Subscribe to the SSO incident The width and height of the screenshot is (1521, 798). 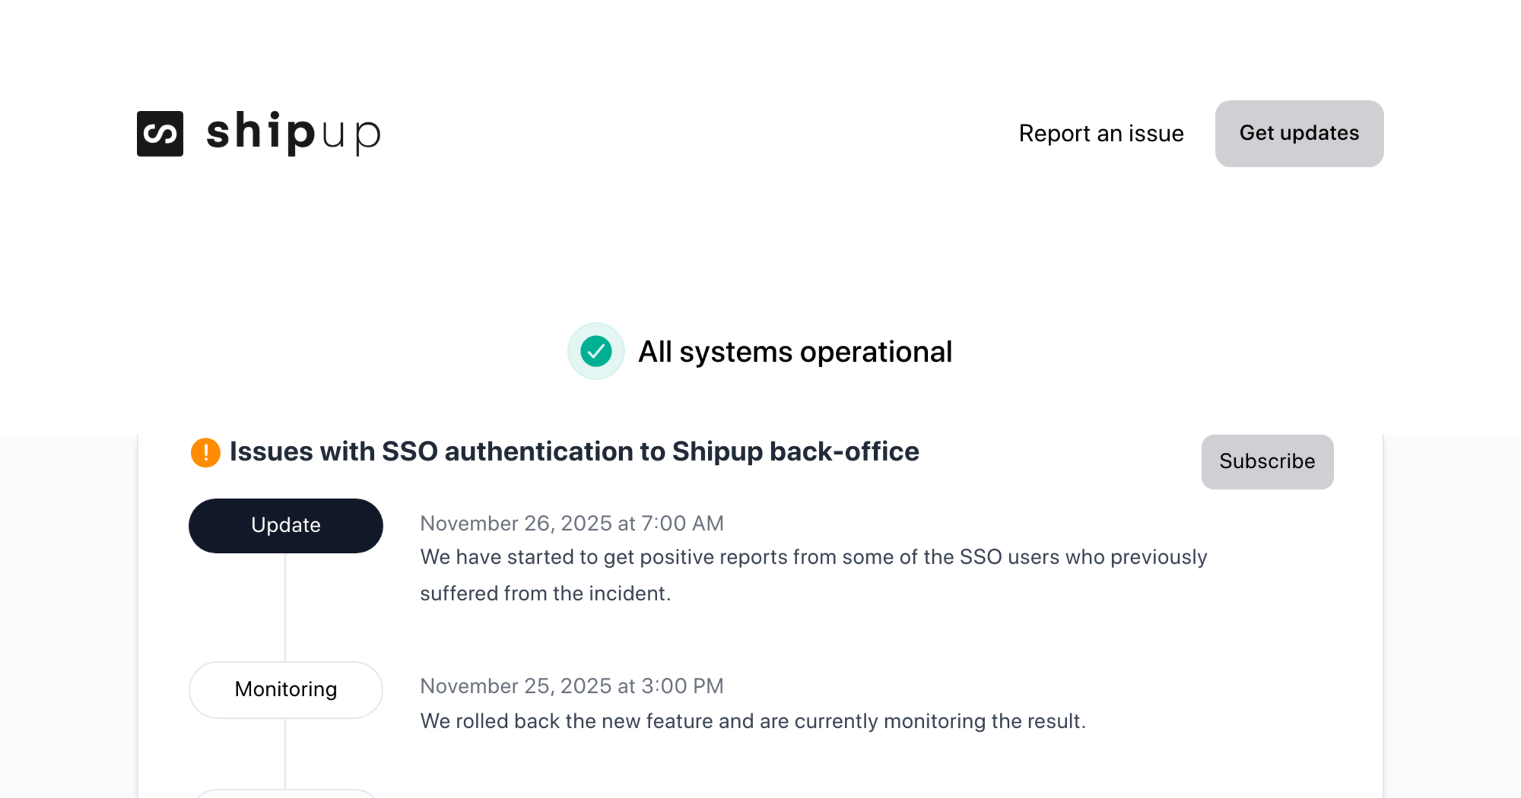click(1267, 462)
